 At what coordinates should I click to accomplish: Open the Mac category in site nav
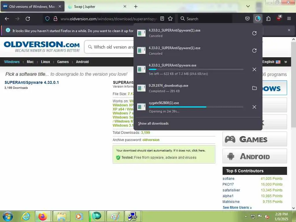(x=30, y=62)
